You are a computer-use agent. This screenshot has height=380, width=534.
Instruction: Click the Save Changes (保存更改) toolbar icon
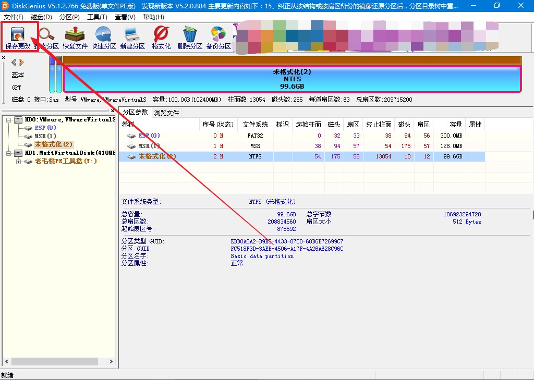(18, 38)
